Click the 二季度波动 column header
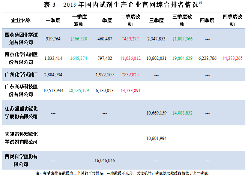This screenshot has width=248, height=177. (130, 20)
